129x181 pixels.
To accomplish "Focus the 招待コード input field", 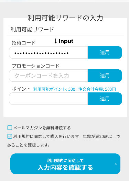I will point(49,52).
